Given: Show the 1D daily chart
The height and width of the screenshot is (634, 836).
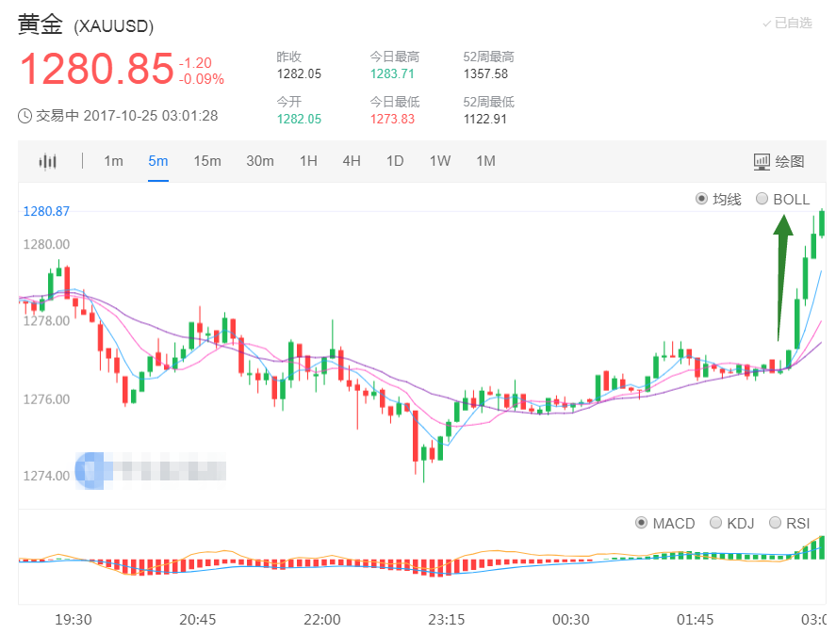Looking at the screenshot, I should (395, 161).
